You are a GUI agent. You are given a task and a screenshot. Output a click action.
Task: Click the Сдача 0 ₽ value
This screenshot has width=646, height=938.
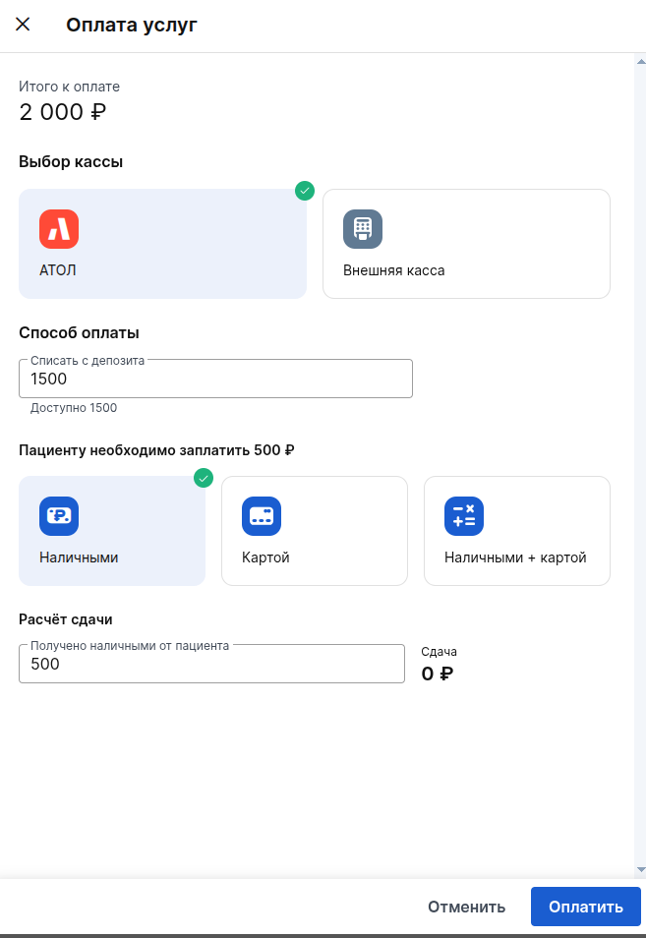point(438,674)
